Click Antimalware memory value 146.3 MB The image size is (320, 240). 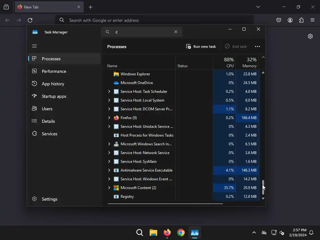coord(249,170)
